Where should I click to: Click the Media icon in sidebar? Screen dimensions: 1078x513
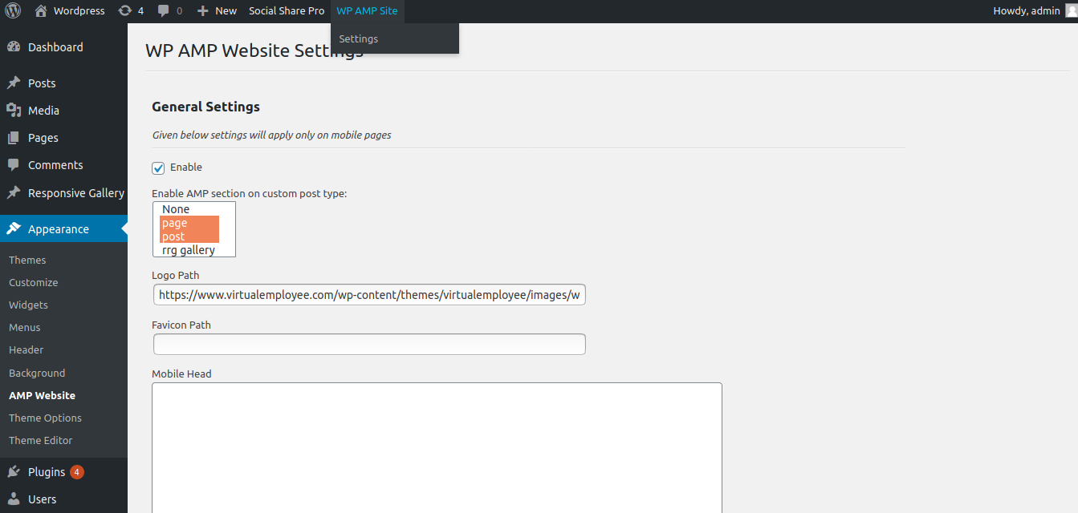tap(14, 111)
